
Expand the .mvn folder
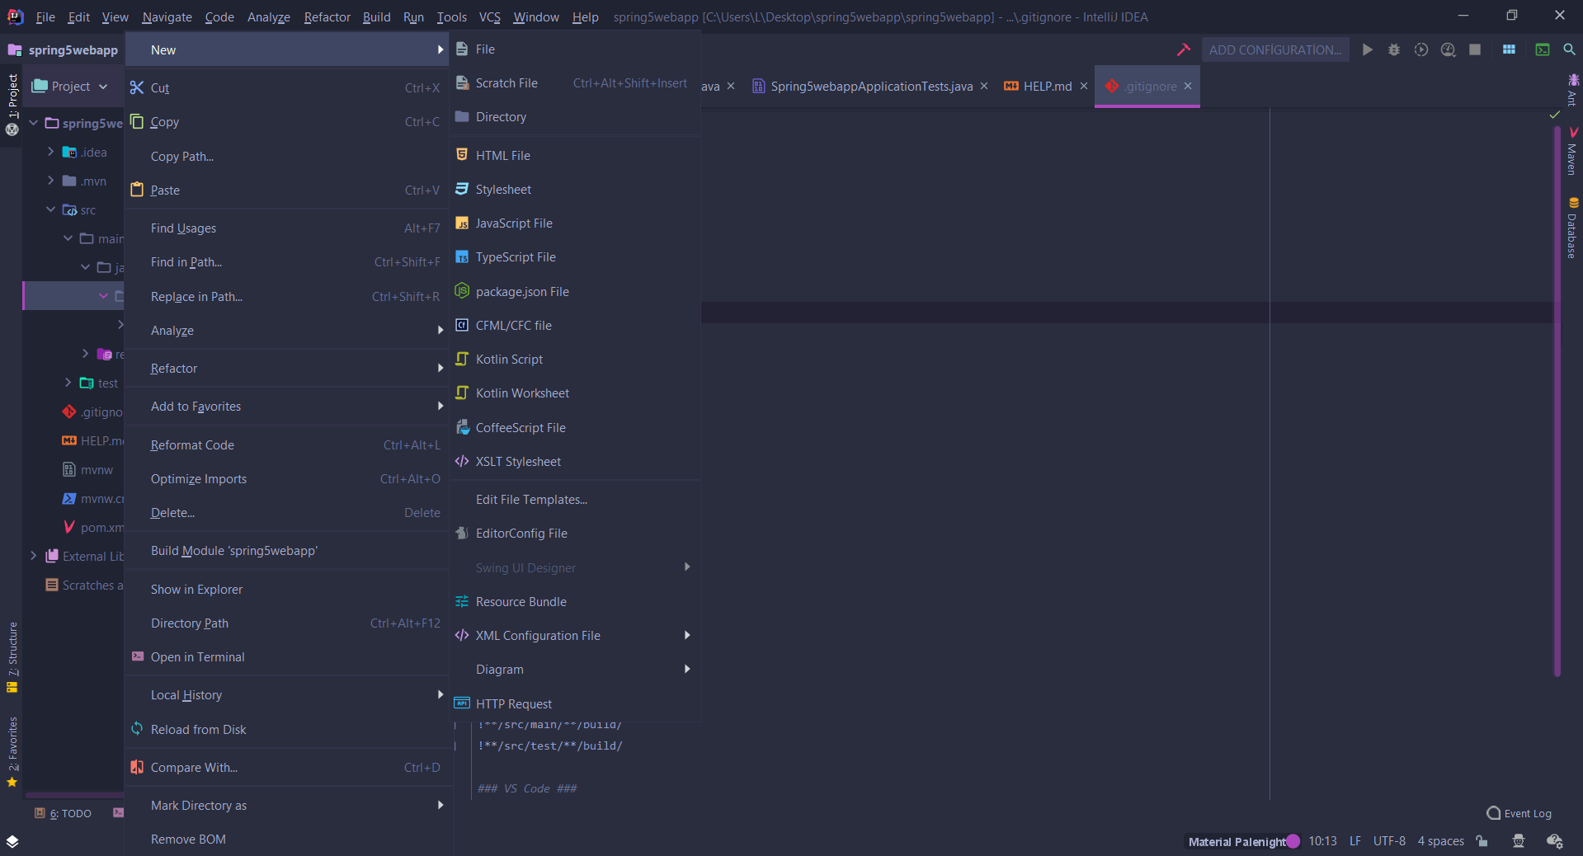coord(50,181)
